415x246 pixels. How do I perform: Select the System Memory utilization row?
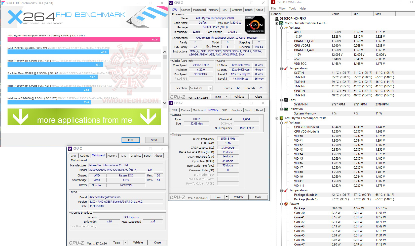(x=342, y=113)
